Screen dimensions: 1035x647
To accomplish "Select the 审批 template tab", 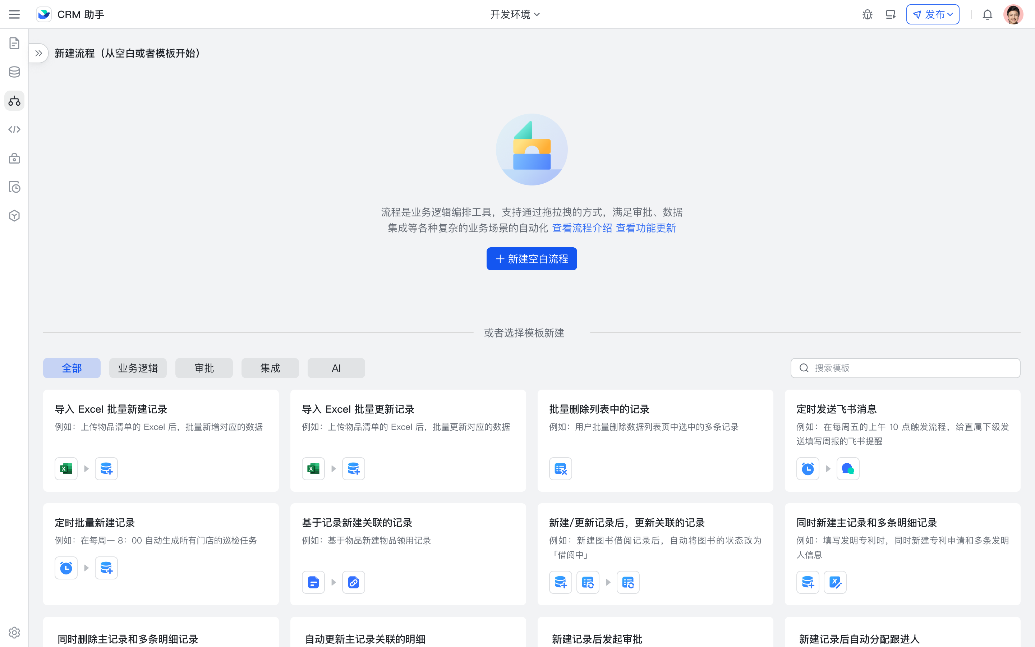I will (204, 368).
